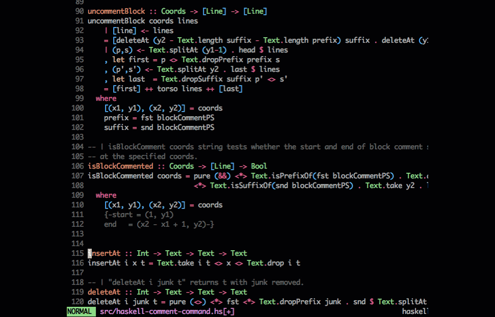Click the insertAt function definition
The image size is (495, 317).
[194, 262]
